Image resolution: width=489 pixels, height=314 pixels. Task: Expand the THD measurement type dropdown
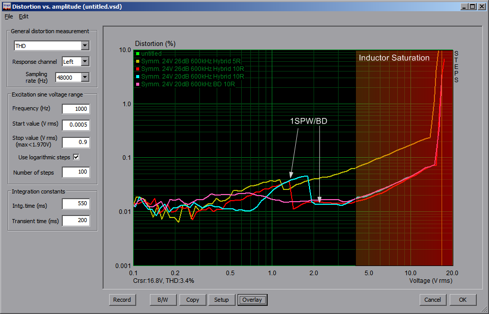[85, 46]
